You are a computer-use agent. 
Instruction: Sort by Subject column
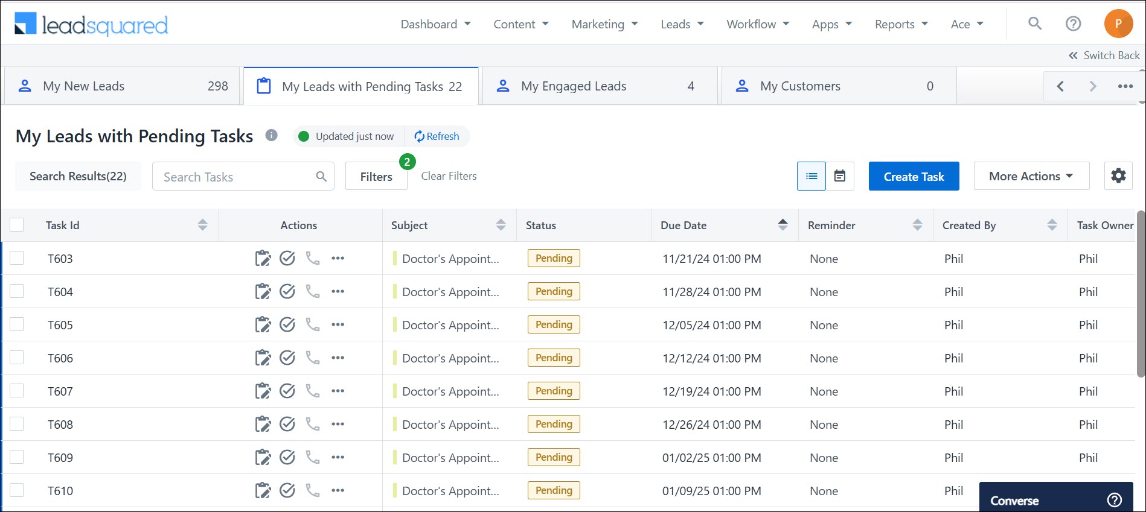coord(501,225)
